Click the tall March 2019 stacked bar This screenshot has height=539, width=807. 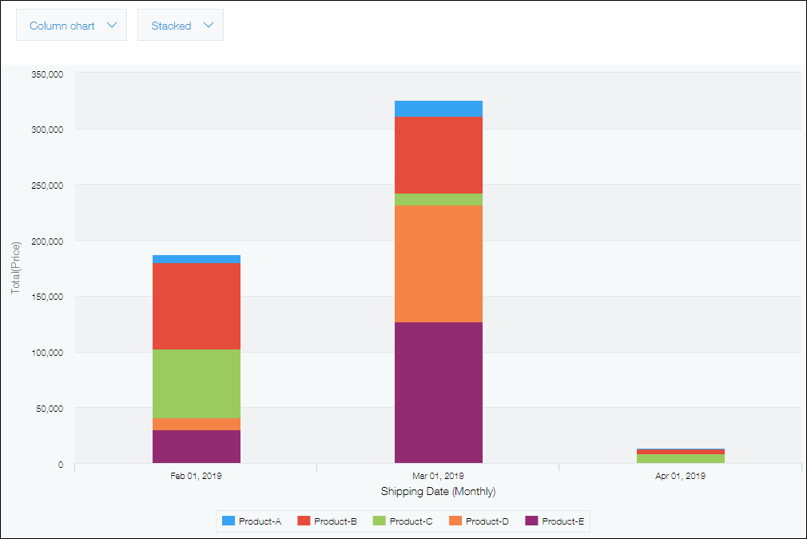(438, 280)
